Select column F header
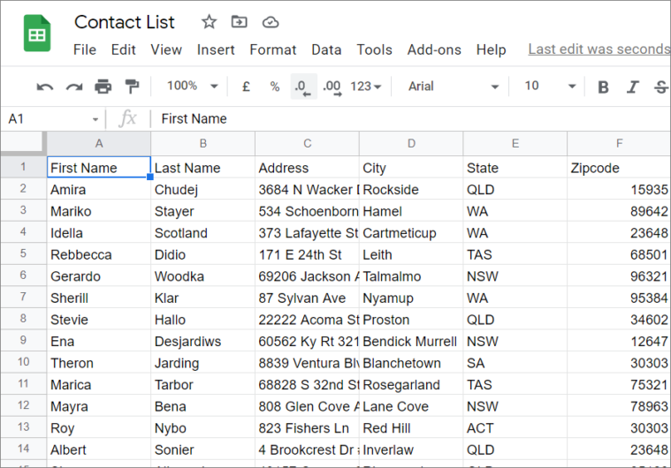Image resolution: width=671 pixels, height=468 pixels. click(x=619, y=144)
